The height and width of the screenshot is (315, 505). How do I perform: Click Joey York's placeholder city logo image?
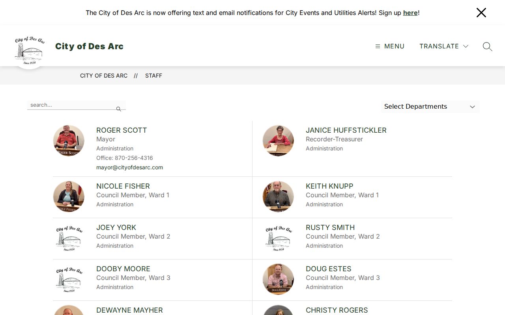pos(69,238)
